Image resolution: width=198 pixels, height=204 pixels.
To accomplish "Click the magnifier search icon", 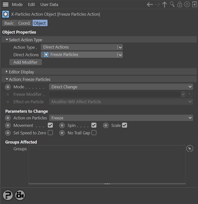I will coord(172,4).
